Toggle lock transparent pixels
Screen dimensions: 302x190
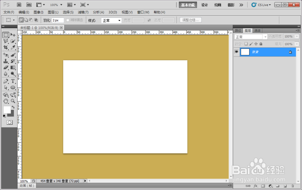246,44
